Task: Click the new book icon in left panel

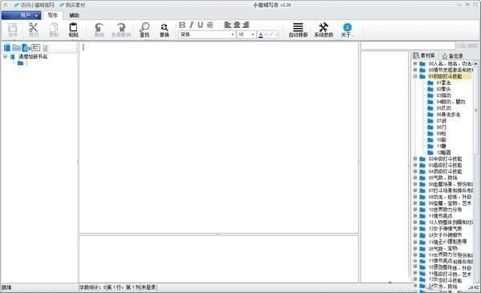Action: click(x=7, y=48)
